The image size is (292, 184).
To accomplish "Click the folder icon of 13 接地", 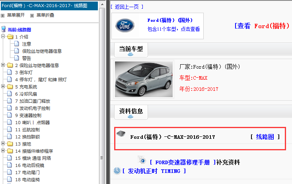I will click(x=10, y=144).
